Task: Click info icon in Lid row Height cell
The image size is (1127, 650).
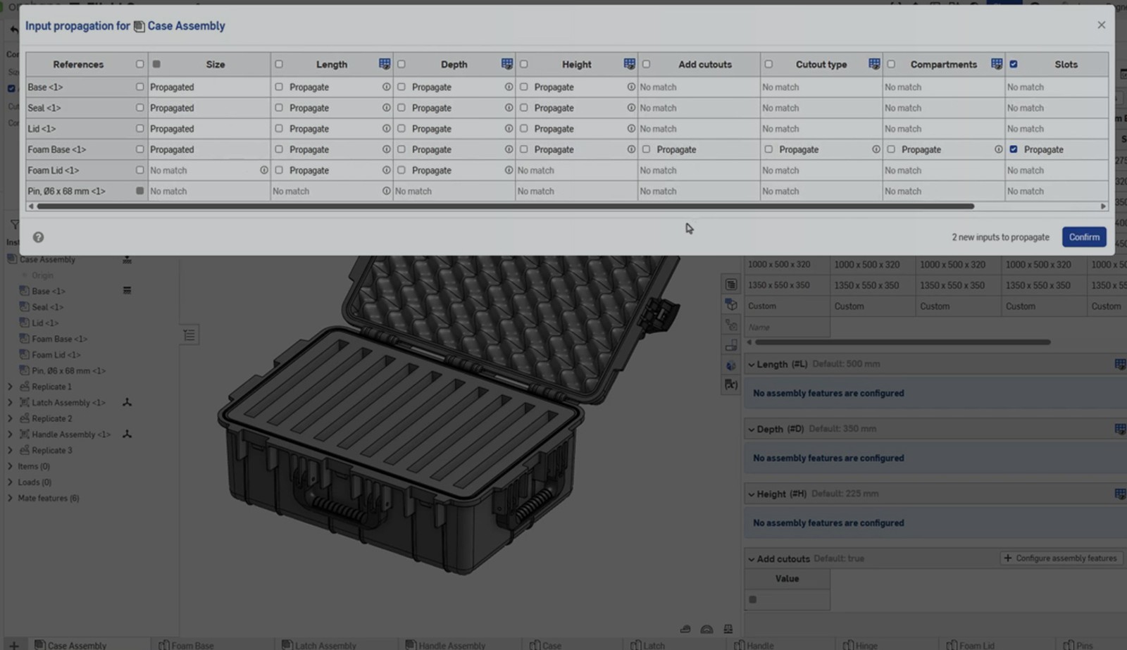Action: pos(631,129)
